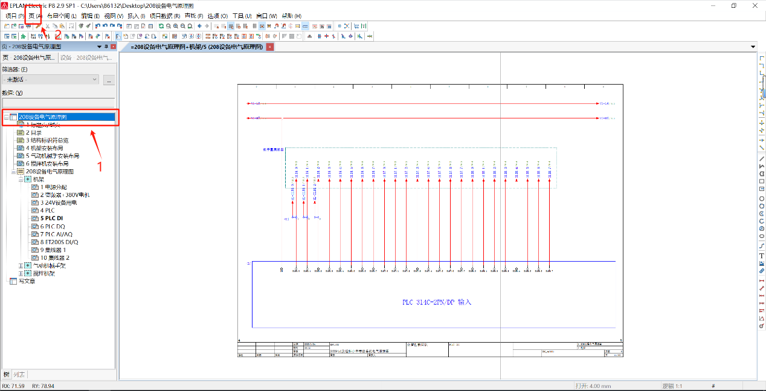Screen dimensions: 766x391
Task: Open the 页 (A) menu
Action: 35,15
